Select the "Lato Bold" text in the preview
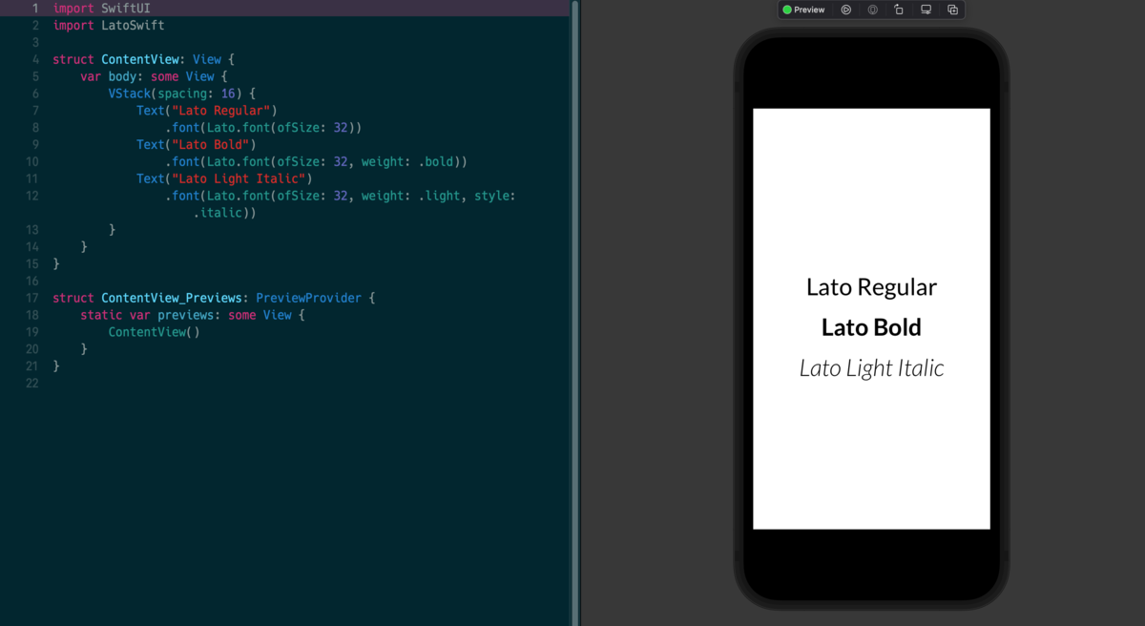 click(x=871, y=327)
